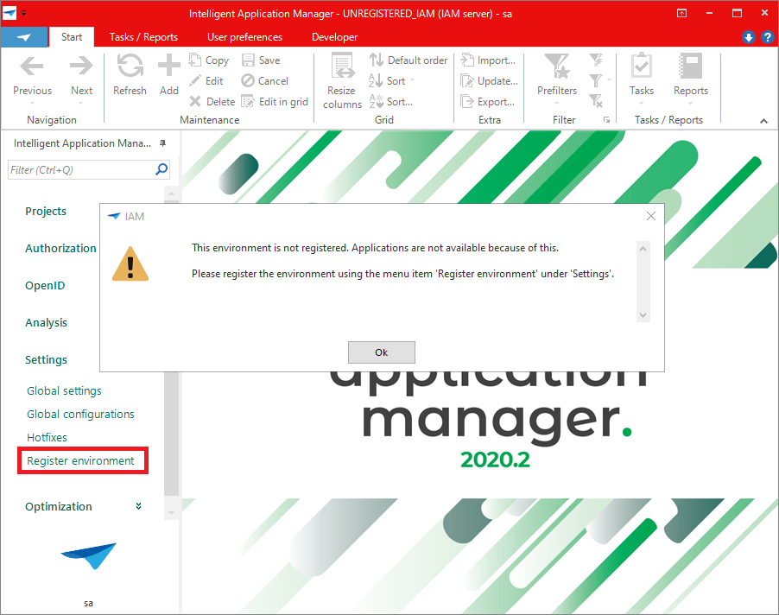Click the top quick filter lightning icon
This screenshot has width=779, height=615.
point(596,60)
